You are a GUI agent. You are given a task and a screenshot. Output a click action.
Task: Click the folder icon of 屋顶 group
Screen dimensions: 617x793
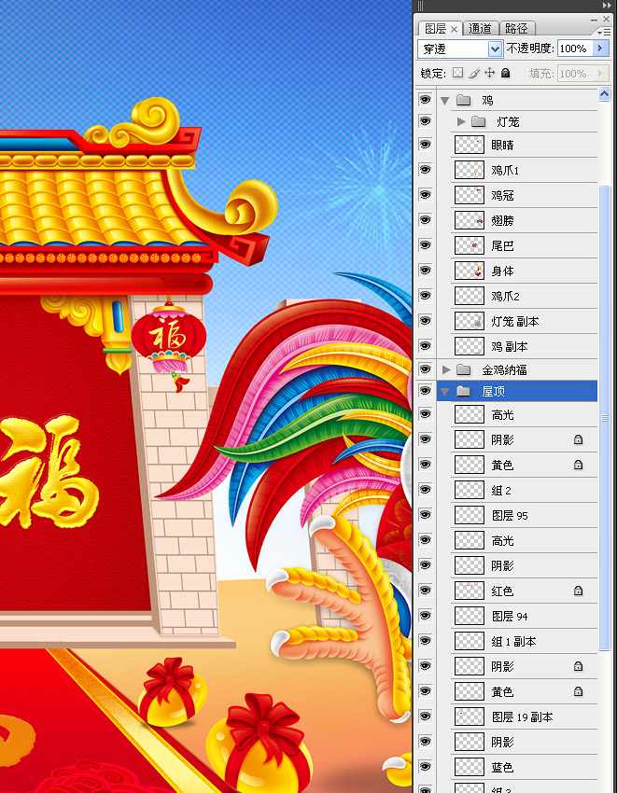tap(463, 391)
